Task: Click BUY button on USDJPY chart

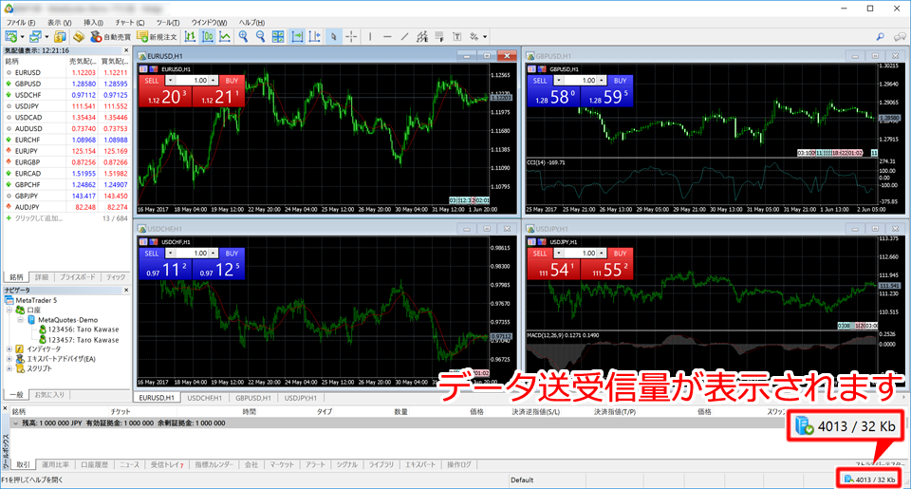Action: point(620,254)
